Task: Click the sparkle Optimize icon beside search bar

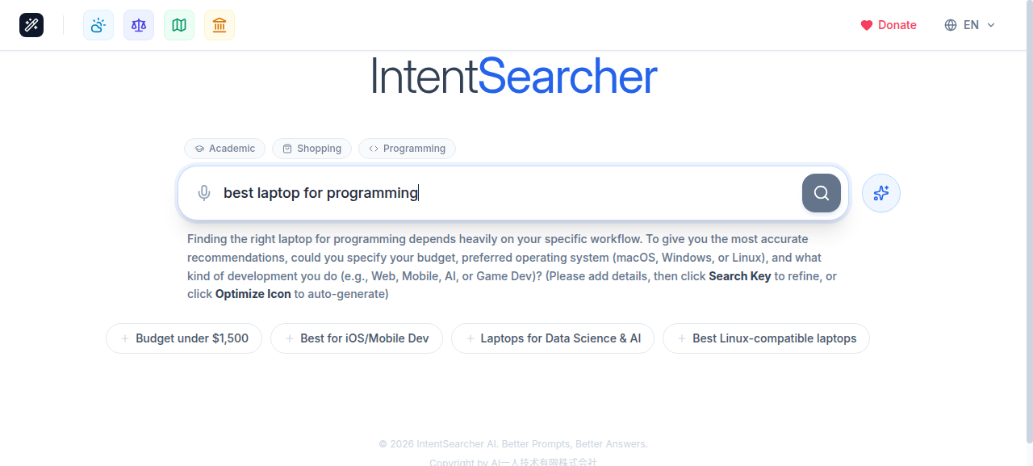Action: click(x=880, y=193)
